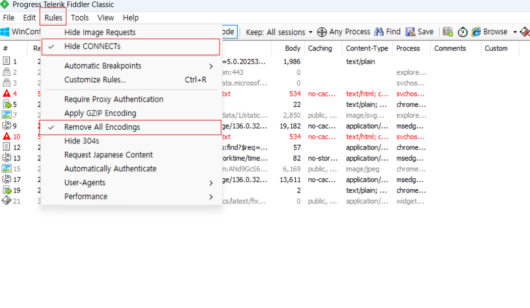Viewport: 530px width, 308px height.
Task: Open the Help menu
Action: coord(130,18)
